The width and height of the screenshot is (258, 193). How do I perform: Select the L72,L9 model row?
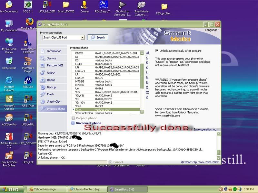pyautogui.click(x=106, y=78)
